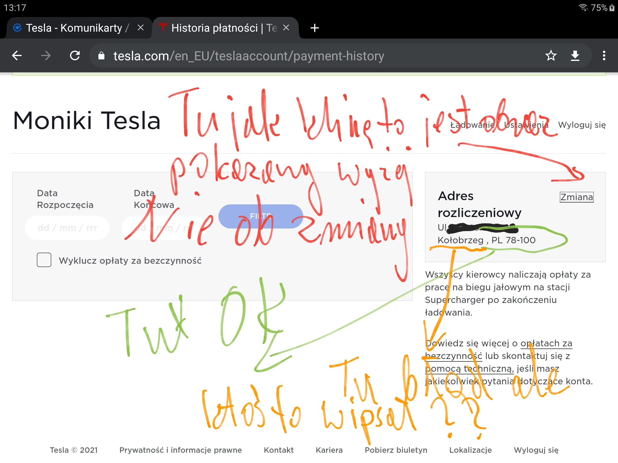Open Prywatność i informacje prawne footer link
The height and width of the screenshot is (463, 618).
pos(180,450)
